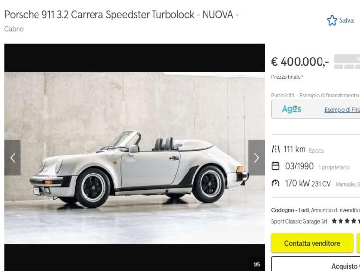Click the Agos logo
The height and width of the screenshot is (271, 360).
[x=291, y=109]
